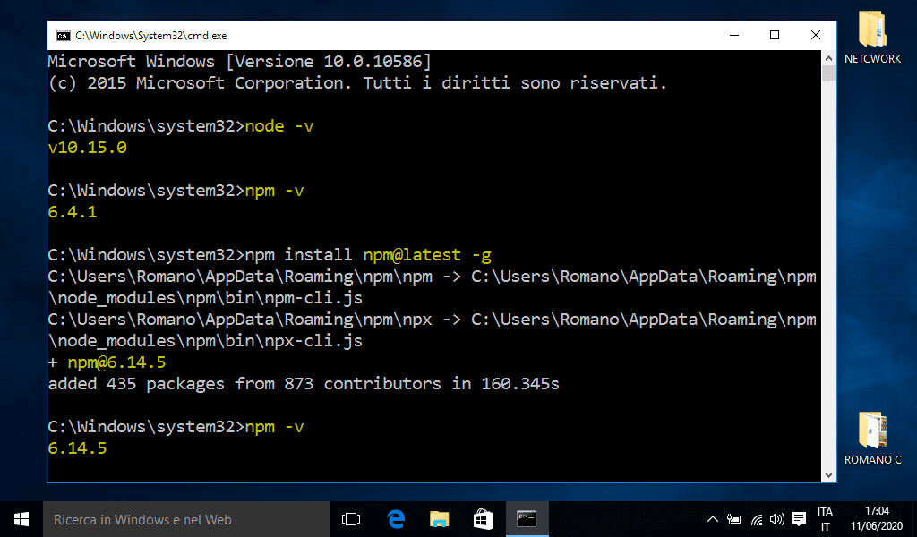Click the console scrollbar thumb
The width and height of the screenshot is (917, 537).
(828, 73)
